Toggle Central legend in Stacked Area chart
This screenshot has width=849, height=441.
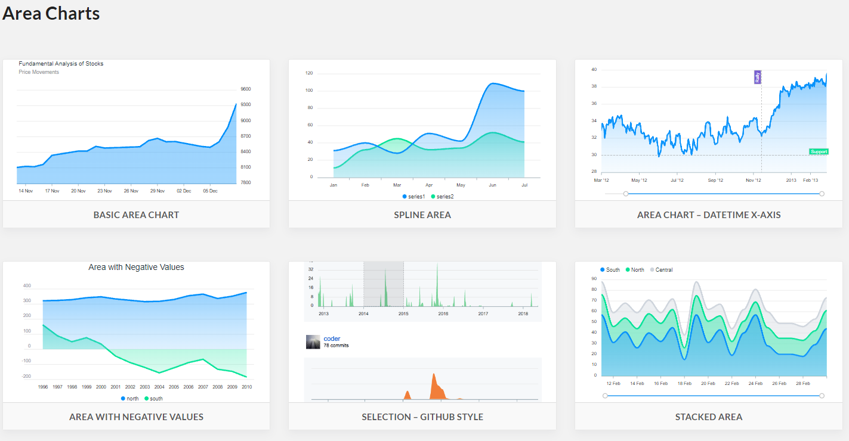click(661, 270)
